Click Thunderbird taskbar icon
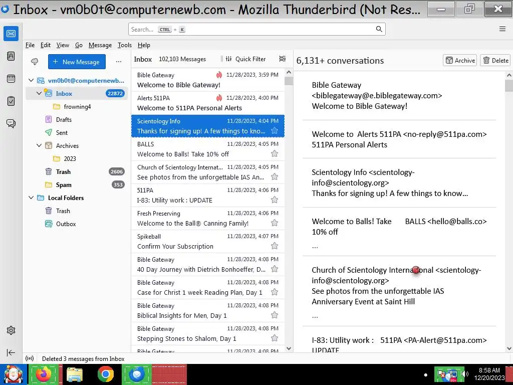This screenshot has width=513, height=385. coord(137,374)
